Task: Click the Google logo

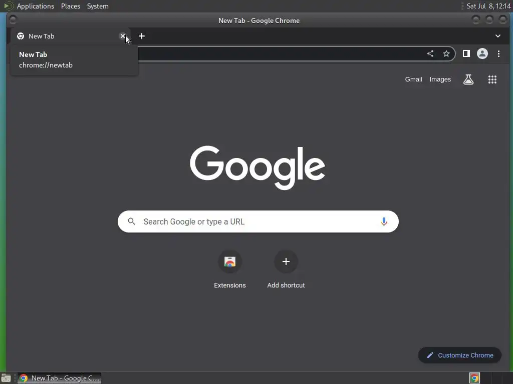Action: (258, 167)
